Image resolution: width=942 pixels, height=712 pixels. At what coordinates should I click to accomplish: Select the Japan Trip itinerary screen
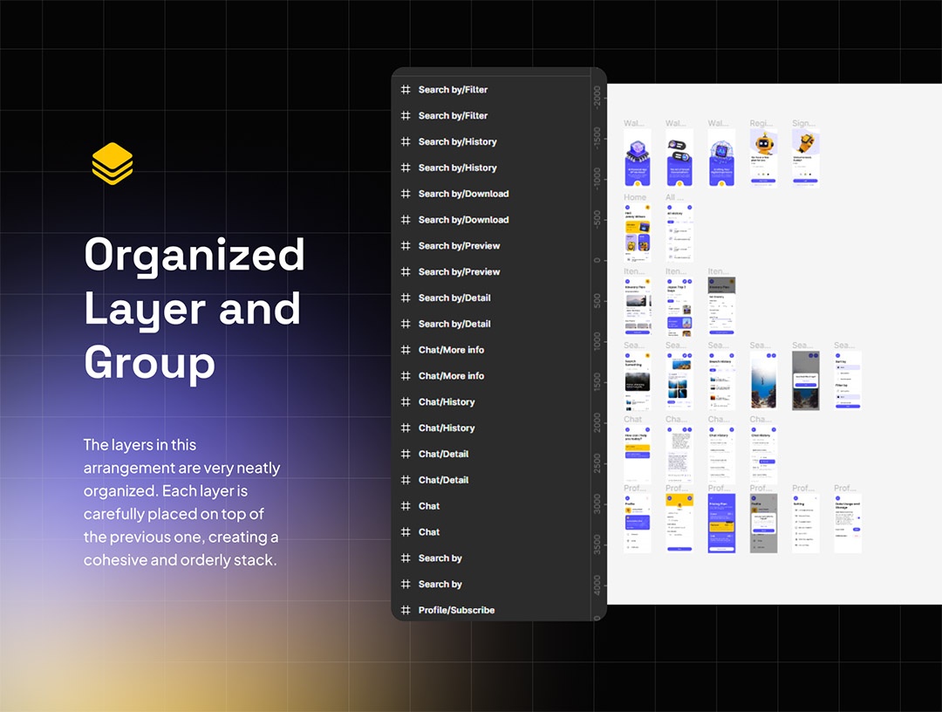point(679,306)
